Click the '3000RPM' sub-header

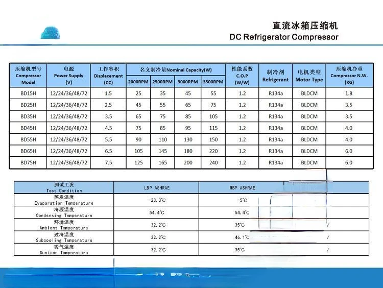click(188, 82)
